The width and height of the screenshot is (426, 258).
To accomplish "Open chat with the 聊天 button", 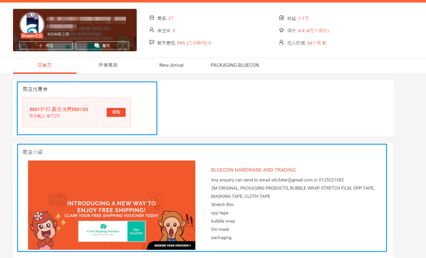I will [x=103, y=46].
